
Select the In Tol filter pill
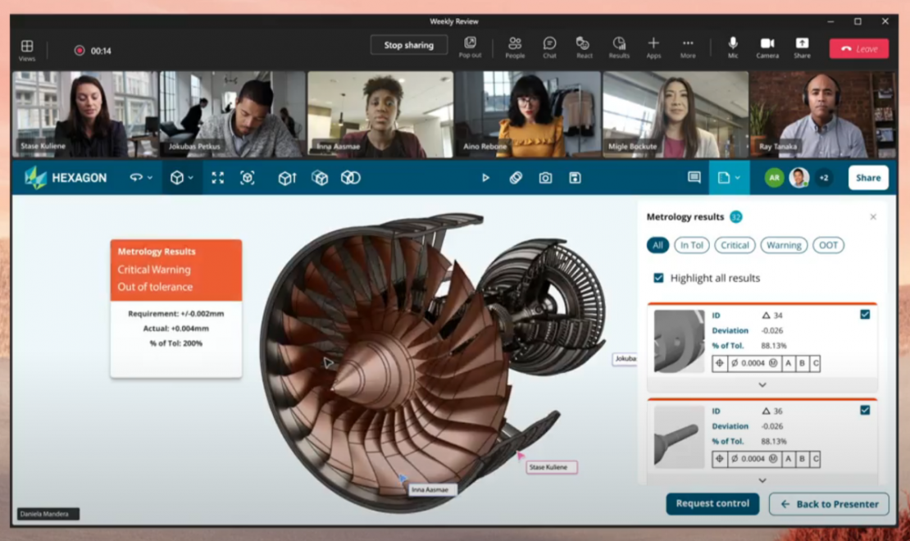pyautogui.click(x=691, y=244)
